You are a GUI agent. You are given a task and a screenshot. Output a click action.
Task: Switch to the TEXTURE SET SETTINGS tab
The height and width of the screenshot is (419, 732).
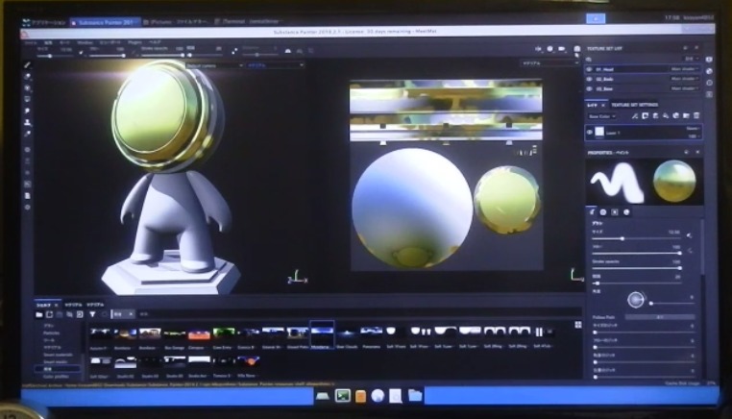tap(634, 105)
